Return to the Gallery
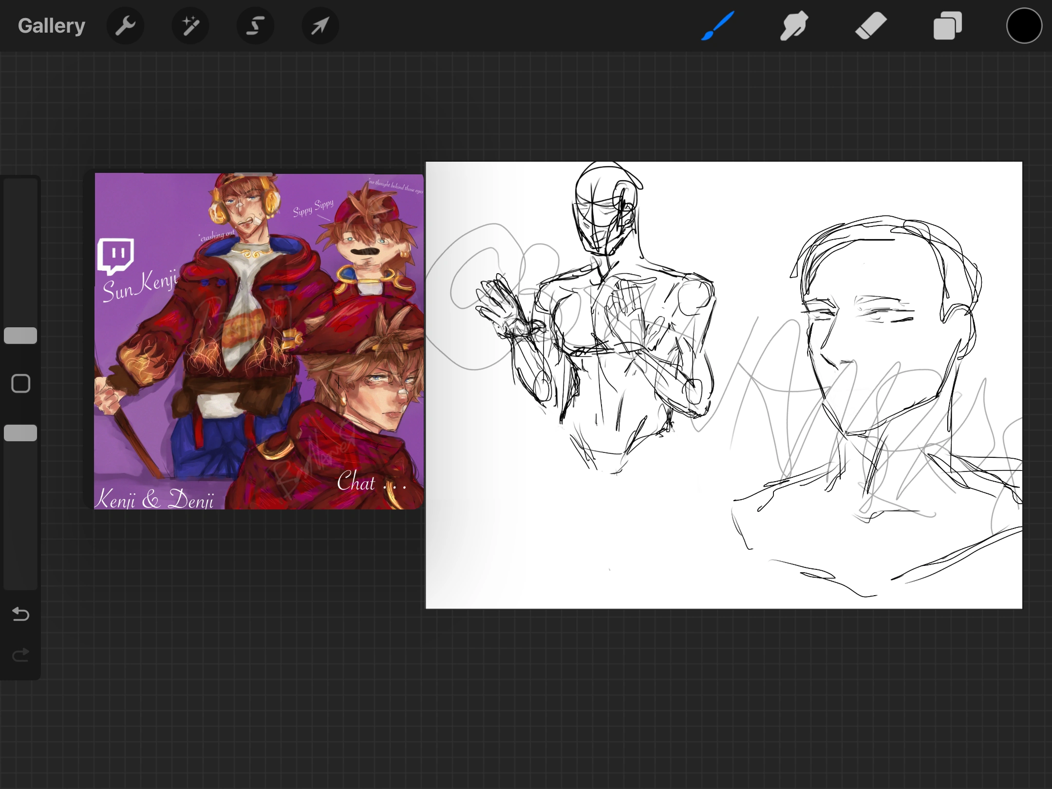This screenshot has height=789, width=1052. pyautogui.click(x=51, y=25)
